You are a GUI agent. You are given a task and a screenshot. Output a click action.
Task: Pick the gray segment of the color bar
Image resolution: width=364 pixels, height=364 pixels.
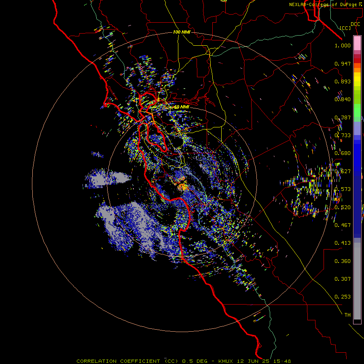click(357, 281)
